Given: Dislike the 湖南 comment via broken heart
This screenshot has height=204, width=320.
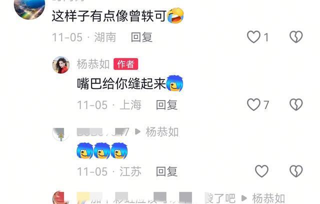Looking at the screenshot, I should tap(296, 37).
